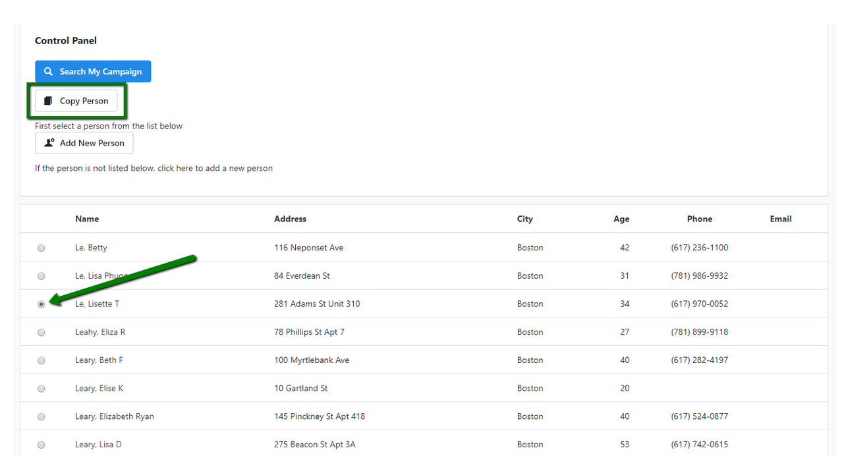
Task: Click the Address column header
Action: click(290, 219)
